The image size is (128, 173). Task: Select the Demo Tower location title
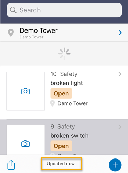(39, 30)
